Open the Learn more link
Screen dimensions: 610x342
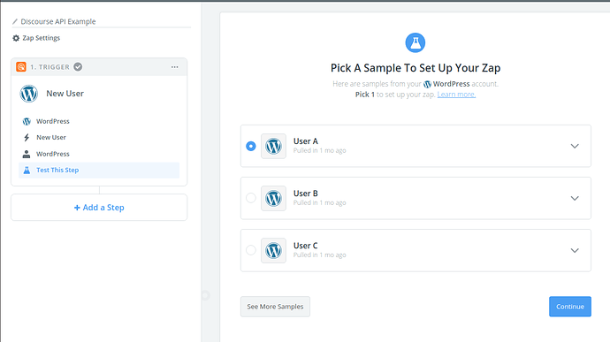(x=456, y=95)
